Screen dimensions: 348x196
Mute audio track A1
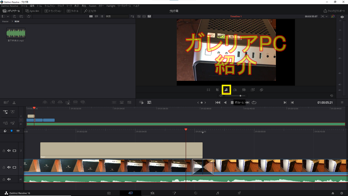(x=9, y=179)
